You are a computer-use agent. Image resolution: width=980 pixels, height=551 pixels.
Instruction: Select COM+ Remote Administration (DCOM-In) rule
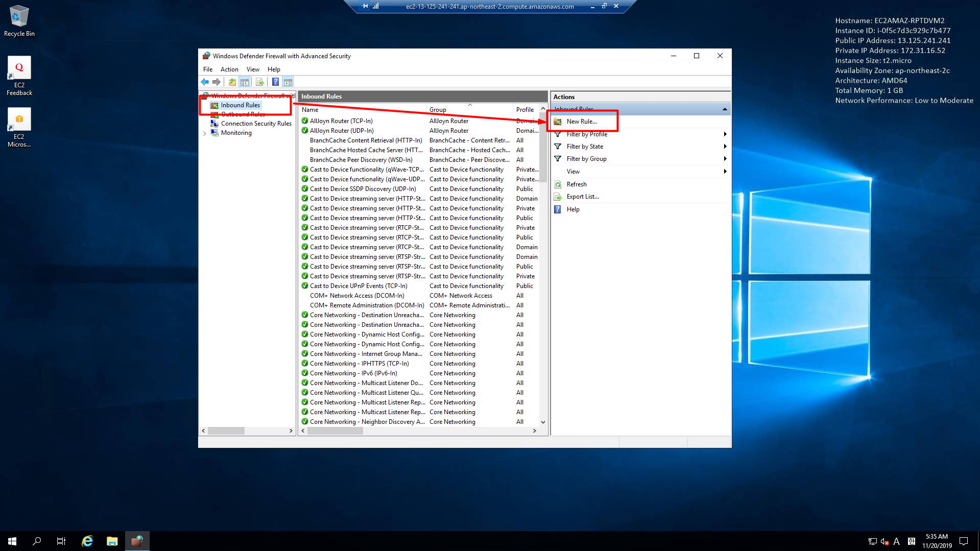(367, 305)
